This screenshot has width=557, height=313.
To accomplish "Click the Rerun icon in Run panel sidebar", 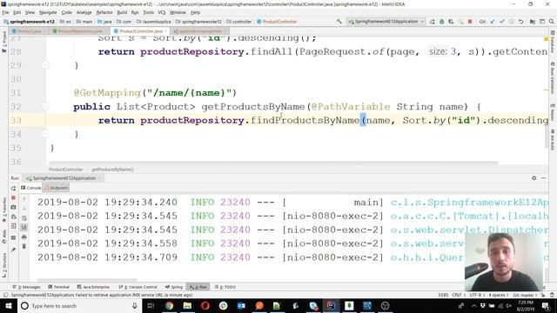I will click(x=14, y=189).
